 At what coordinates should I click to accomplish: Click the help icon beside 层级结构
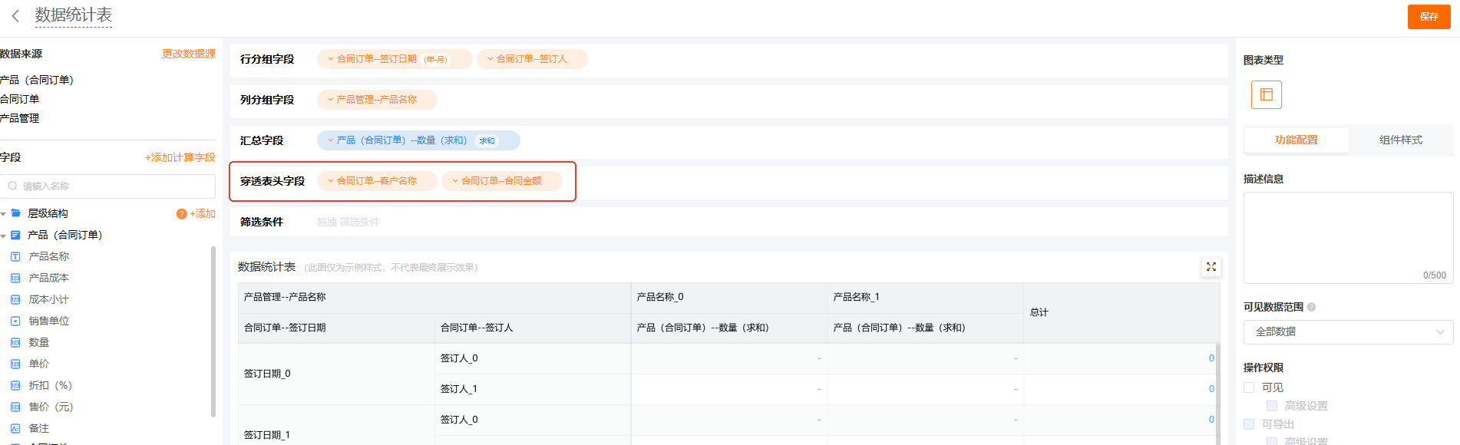(x=181, y=214)
